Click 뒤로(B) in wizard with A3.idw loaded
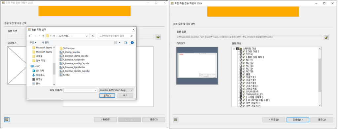 (274, 120)
